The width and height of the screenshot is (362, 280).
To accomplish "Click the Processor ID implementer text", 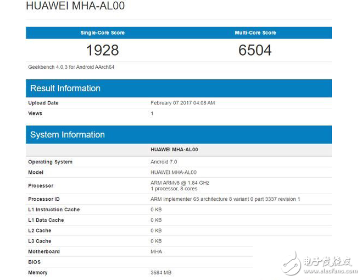I will (x=225, y=199).
